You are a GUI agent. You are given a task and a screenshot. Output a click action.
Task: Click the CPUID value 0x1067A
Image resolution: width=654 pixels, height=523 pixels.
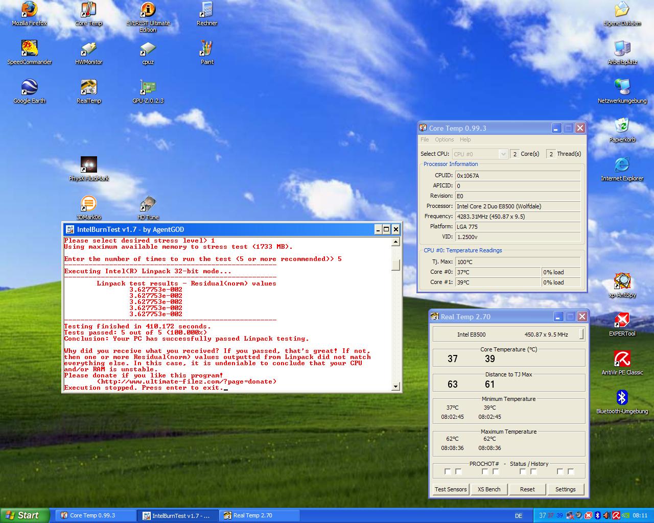click(x=518, y=176)
